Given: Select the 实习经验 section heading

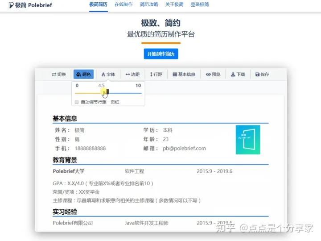Looking at the screenshot, I should click(x=65, y=212).
